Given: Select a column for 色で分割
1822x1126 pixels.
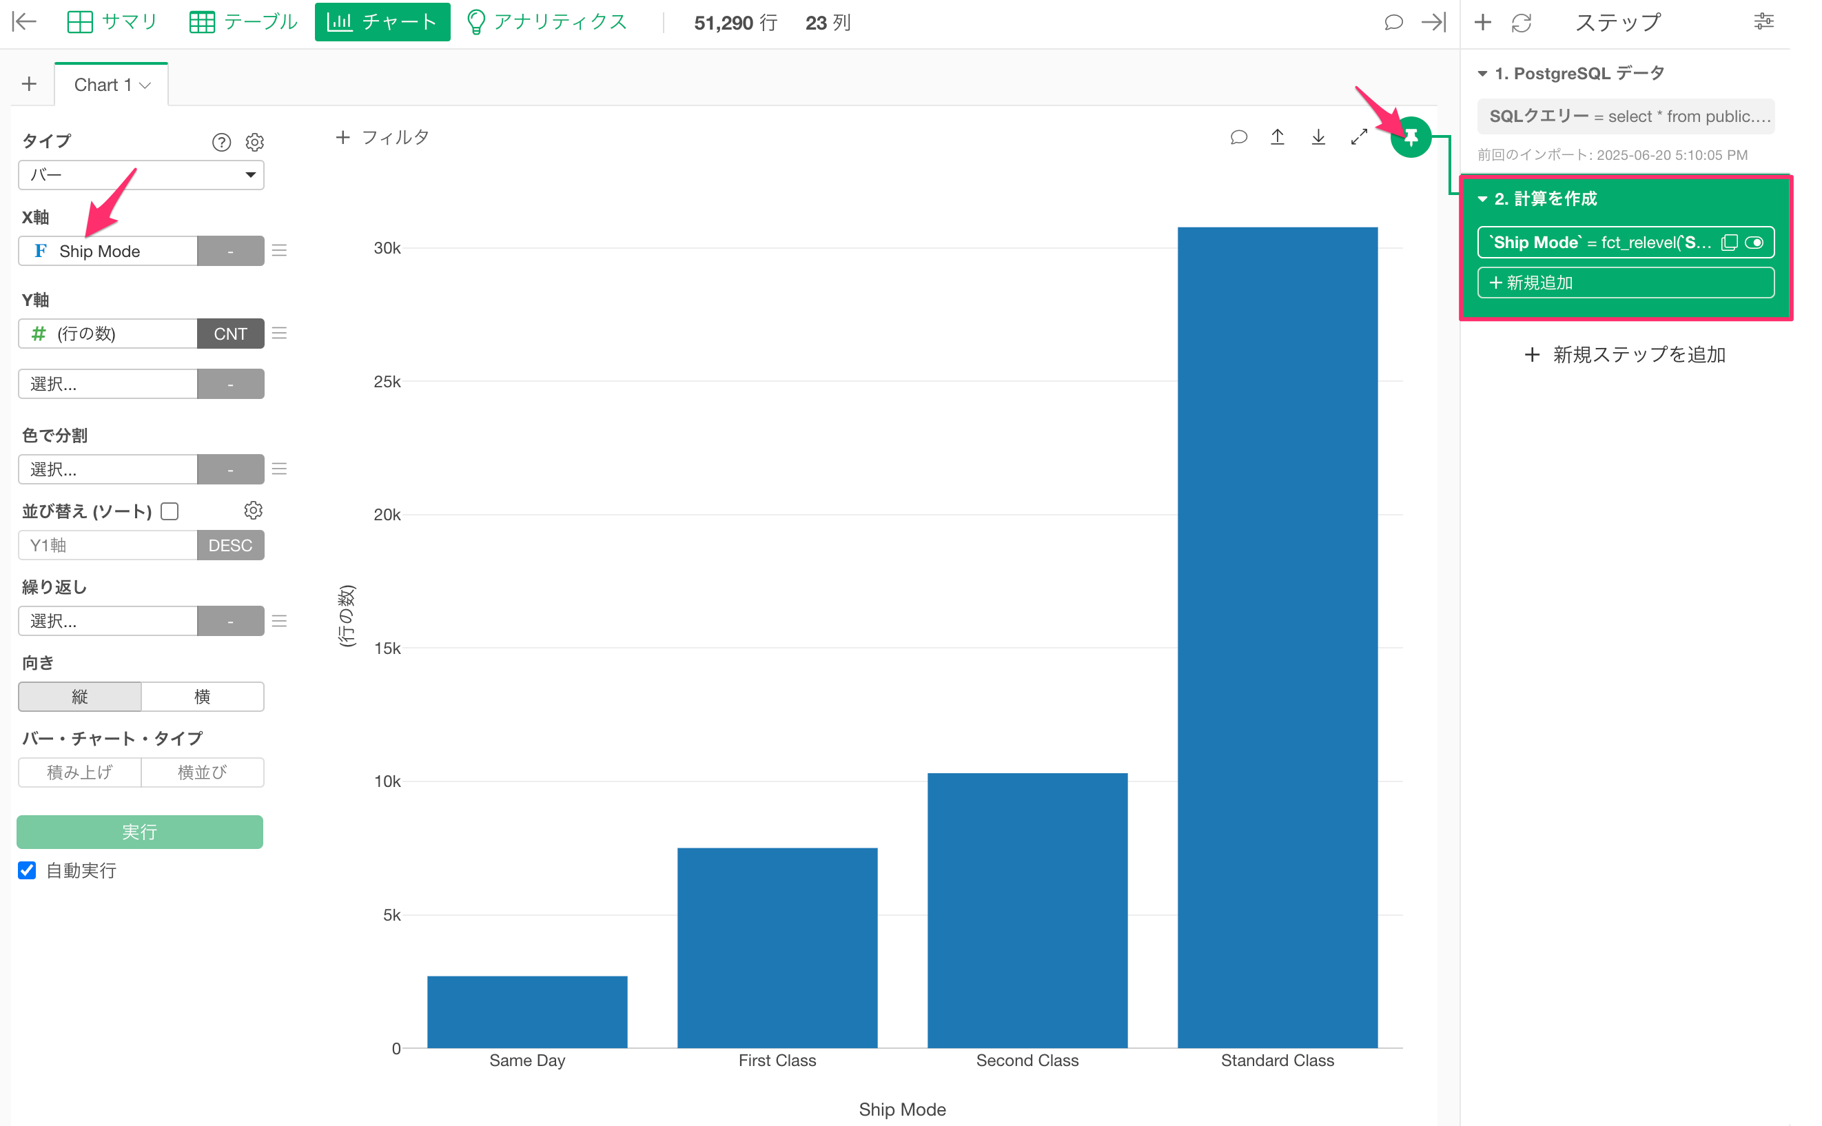Looking at the screenshot, I should [108, 469].
